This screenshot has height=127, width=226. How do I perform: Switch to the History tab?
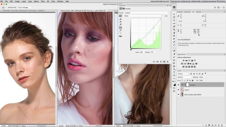pyautogui.click(x=198, y=12)
